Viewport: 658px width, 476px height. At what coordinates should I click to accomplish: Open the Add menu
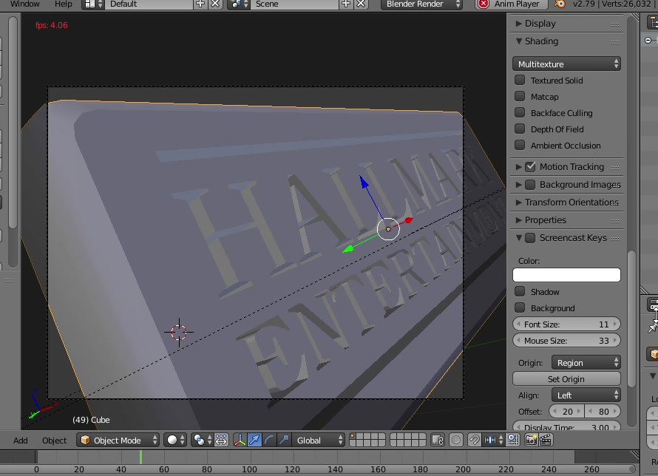tap(20, 441)
